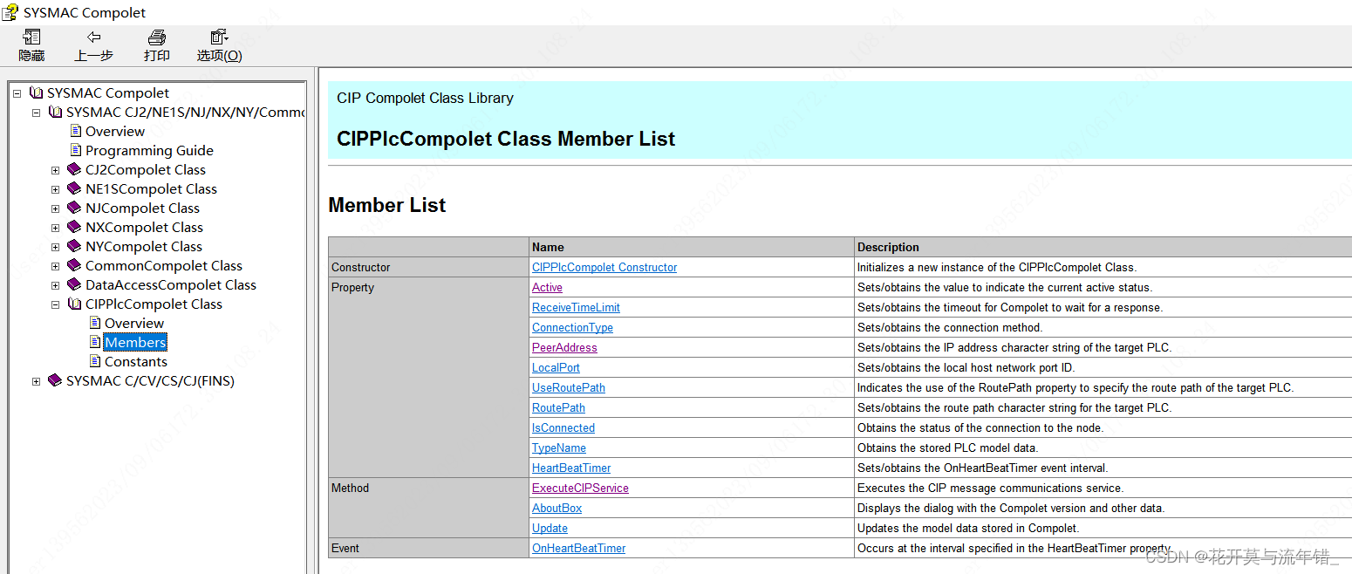Open the OnHeartBeatTimer event link
This screenshot has height=574, width=1352.
[578, 548]
